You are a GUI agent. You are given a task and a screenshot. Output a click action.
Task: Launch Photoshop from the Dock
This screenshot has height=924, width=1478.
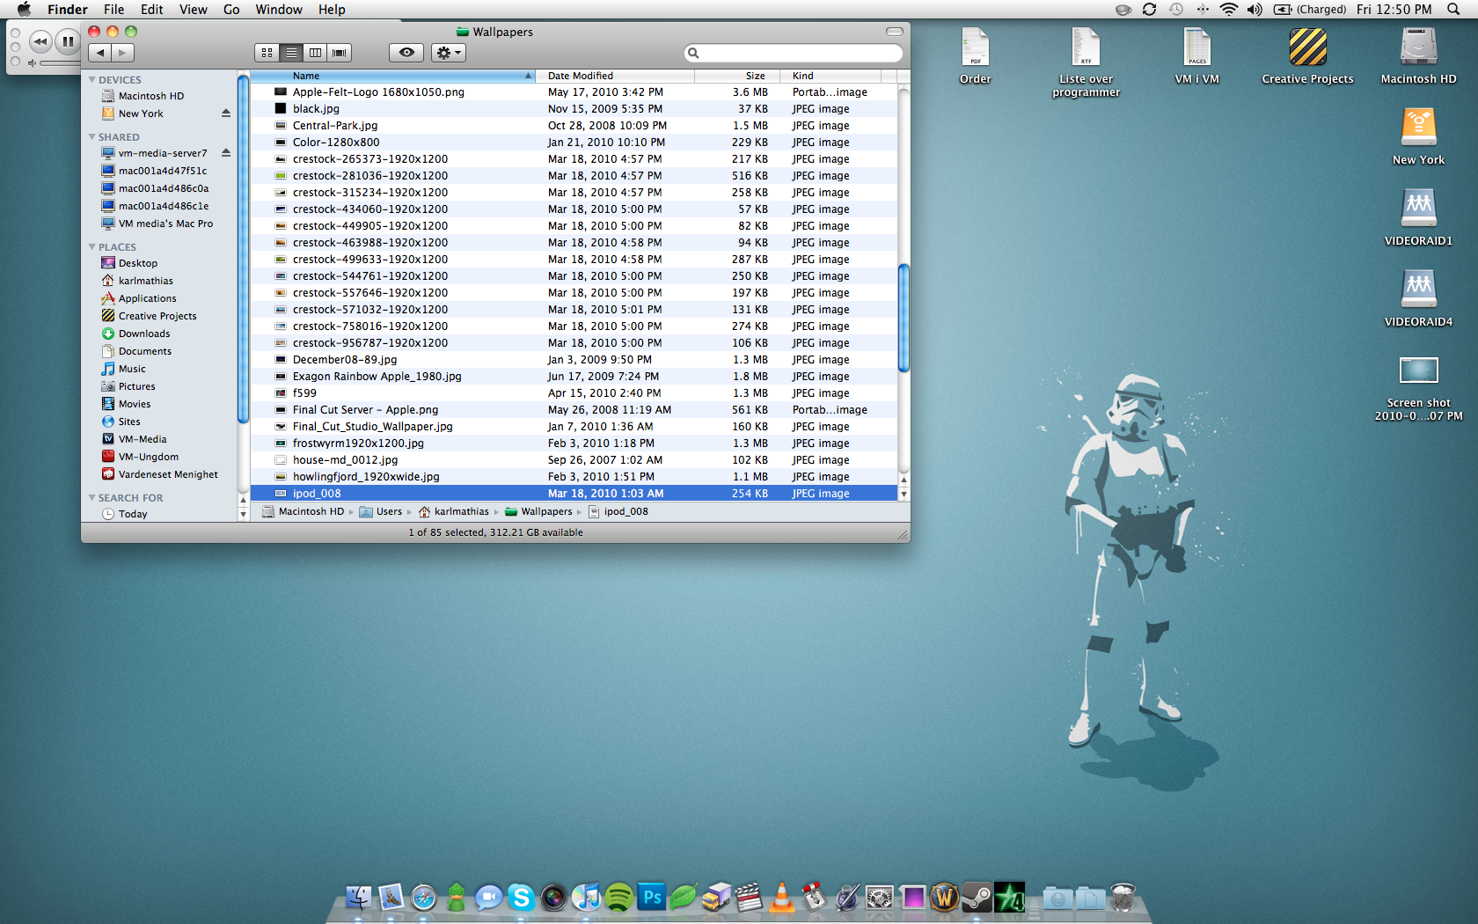[x=651, y=897]
